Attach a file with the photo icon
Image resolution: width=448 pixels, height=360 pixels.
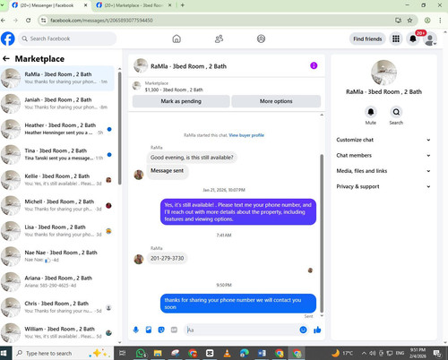click(x=149, y=330)
